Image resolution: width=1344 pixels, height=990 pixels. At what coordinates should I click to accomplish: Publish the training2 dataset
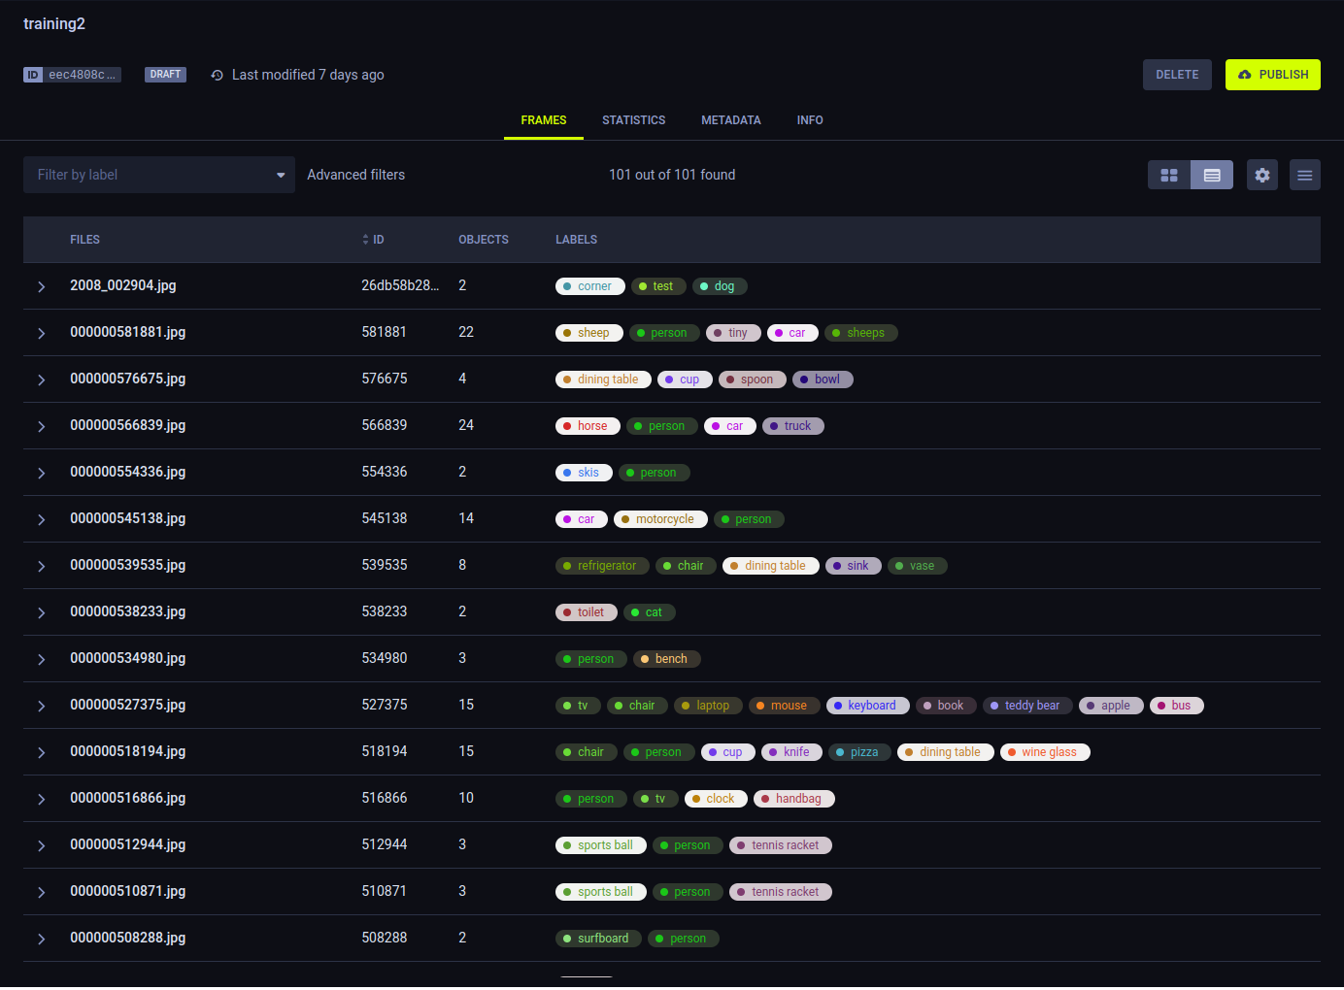[1272, 75]
